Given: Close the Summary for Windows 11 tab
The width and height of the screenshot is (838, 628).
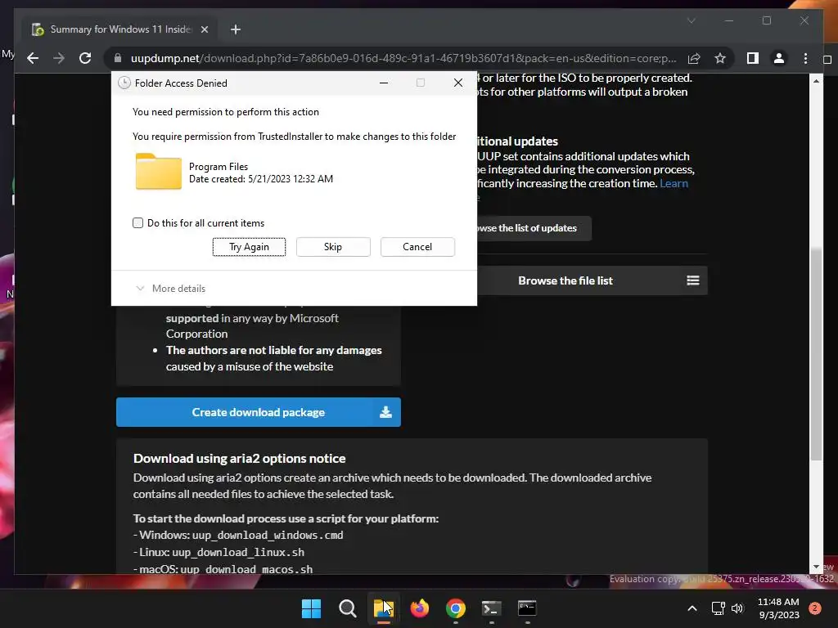Looking at the screenshot, I should tap(204, 29).
